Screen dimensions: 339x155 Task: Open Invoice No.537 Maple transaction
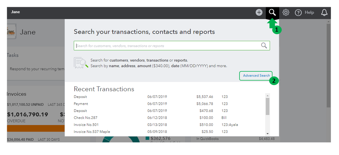click(x=92, y=132)
